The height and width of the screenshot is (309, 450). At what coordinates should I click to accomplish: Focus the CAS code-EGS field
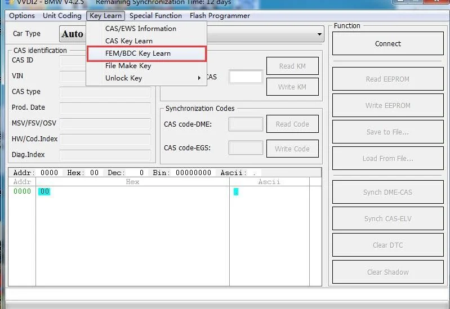click(x=246, y=147)
